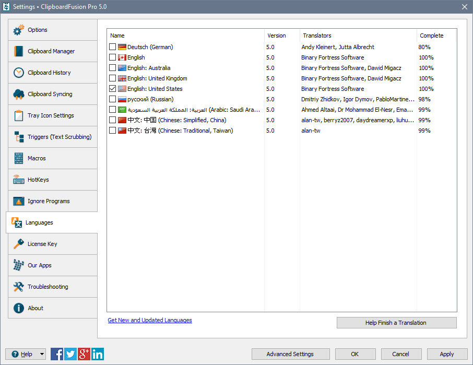This screenshot has width=473, height=365.
Task: Sort by the Complete column header
Action: click(x=436, y=36)
